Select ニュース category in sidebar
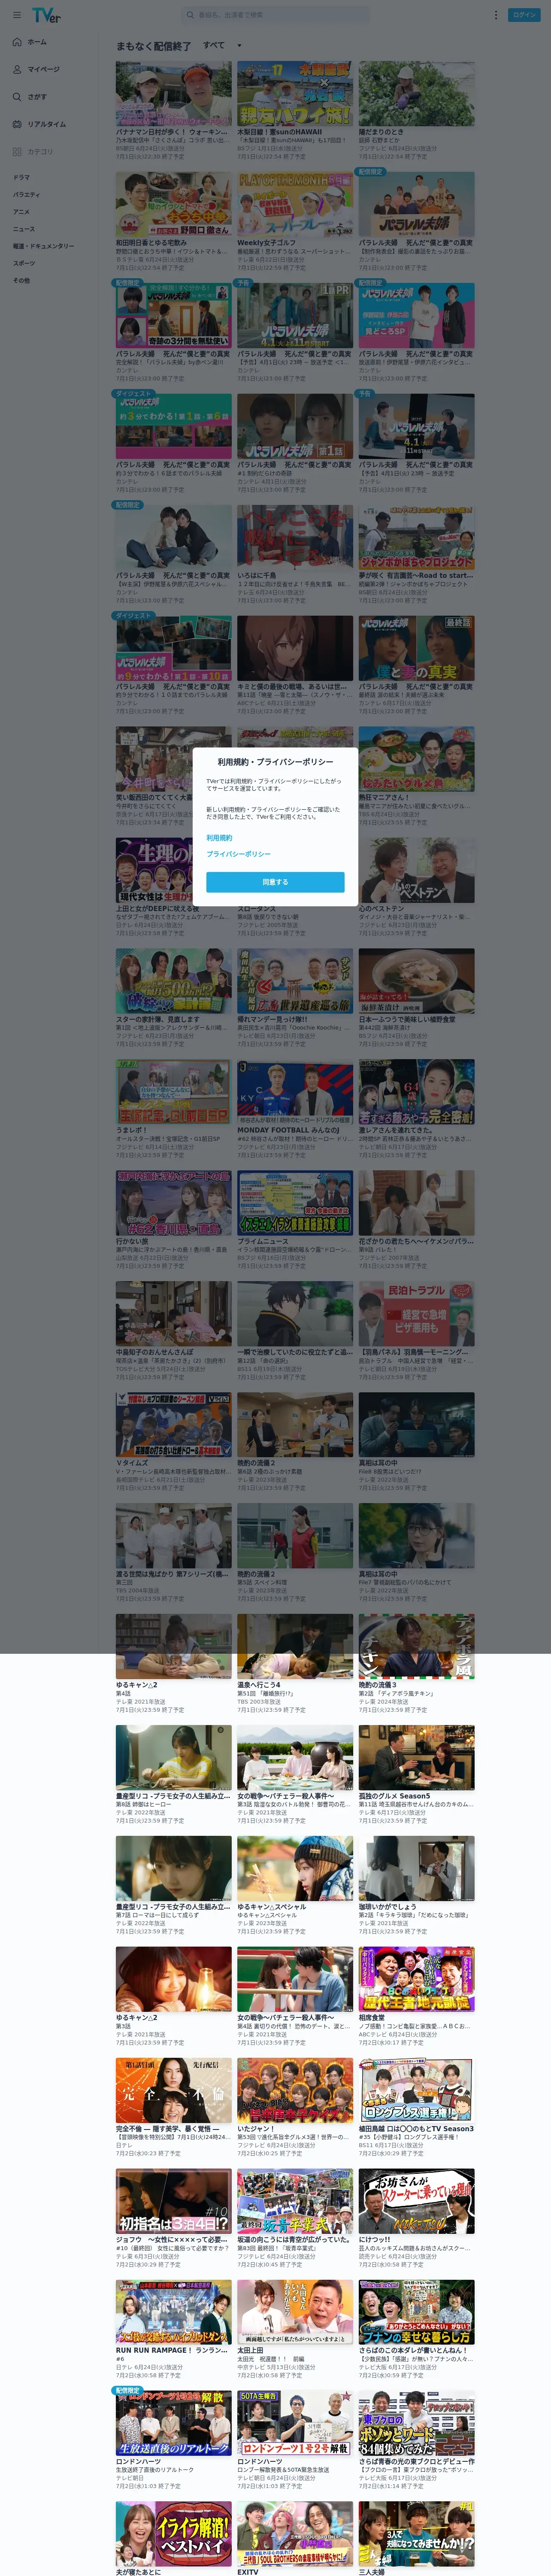Screen dimensions: 551x2576 click(x=23, y=229)
